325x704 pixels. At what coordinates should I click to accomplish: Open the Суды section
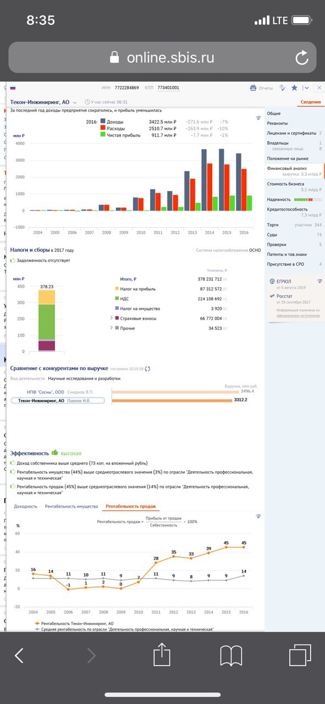(x=272, y=234)
